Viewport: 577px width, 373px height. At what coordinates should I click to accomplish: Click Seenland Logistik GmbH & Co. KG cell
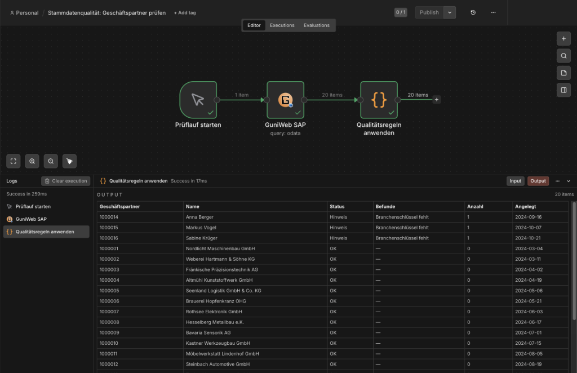tap(255, 291)
